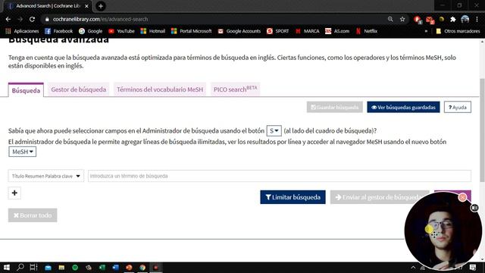Bookmark this page with the star icon
Image resolution: width=485 pixels, height=273 pixels.
coord(402,19)
